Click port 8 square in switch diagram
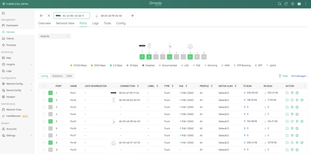311x154 pixels. [x=190, y=57]
